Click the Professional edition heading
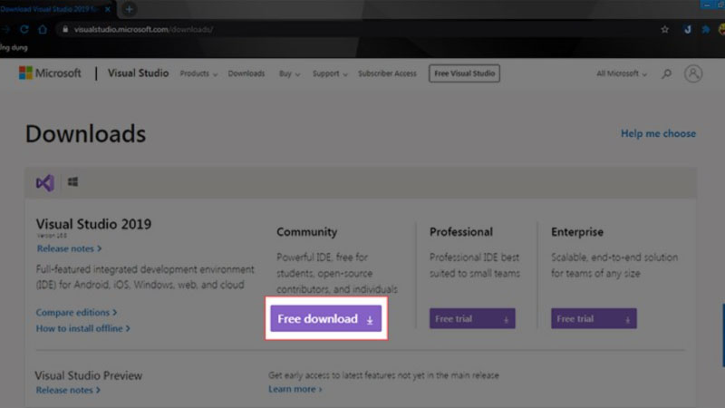The image size is (725, 408). pos(461,232)
